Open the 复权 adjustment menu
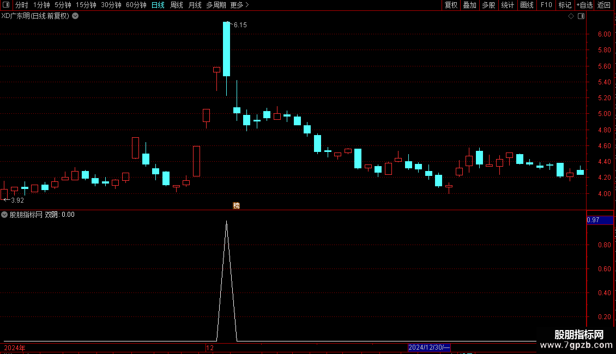The height and width of the screenshot is (354, 616). 451,5
